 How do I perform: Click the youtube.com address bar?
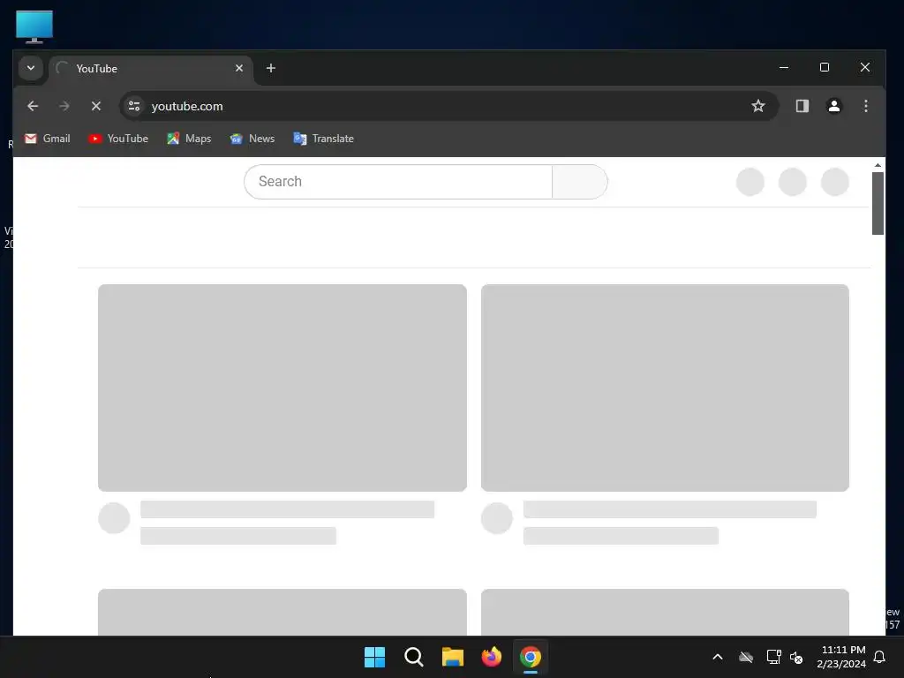(449, 106)
